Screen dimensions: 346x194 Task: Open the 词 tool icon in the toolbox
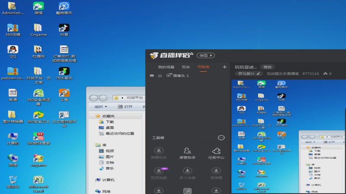pyautogui.click(x=187, y=191)
